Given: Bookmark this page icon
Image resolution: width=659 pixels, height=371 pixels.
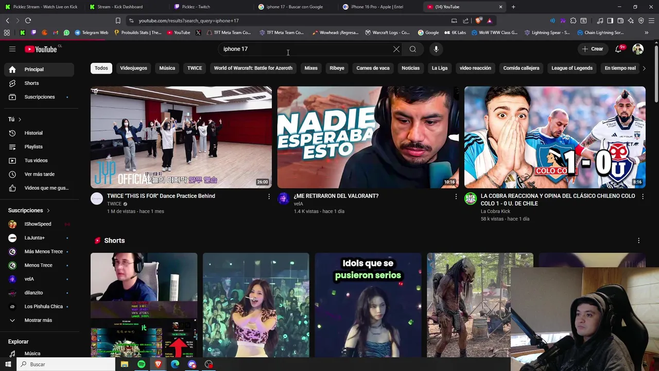Looking at the screenshot, I should pos(118,21).
